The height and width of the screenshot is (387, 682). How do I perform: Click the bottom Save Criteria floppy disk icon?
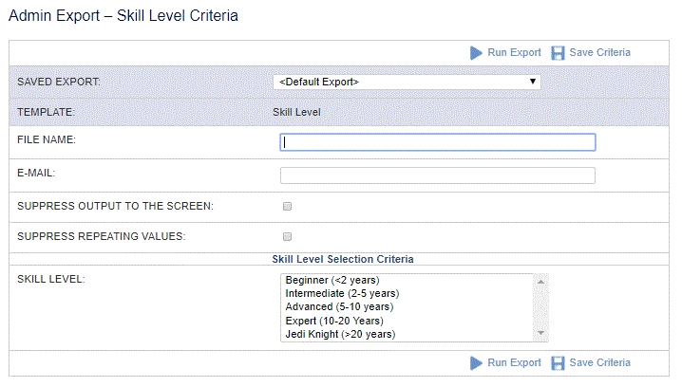558,363
